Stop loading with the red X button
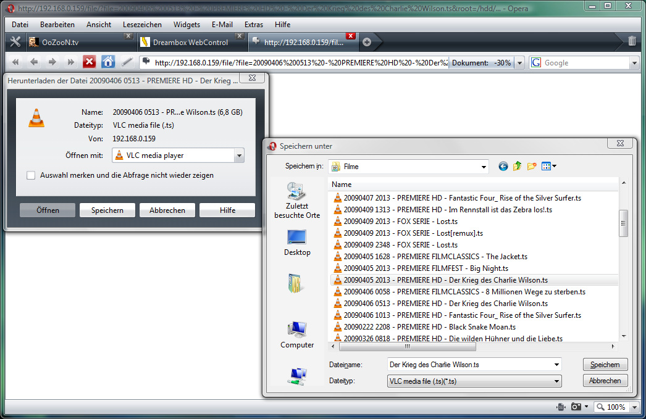646x419 pixels. coord(89,62)
